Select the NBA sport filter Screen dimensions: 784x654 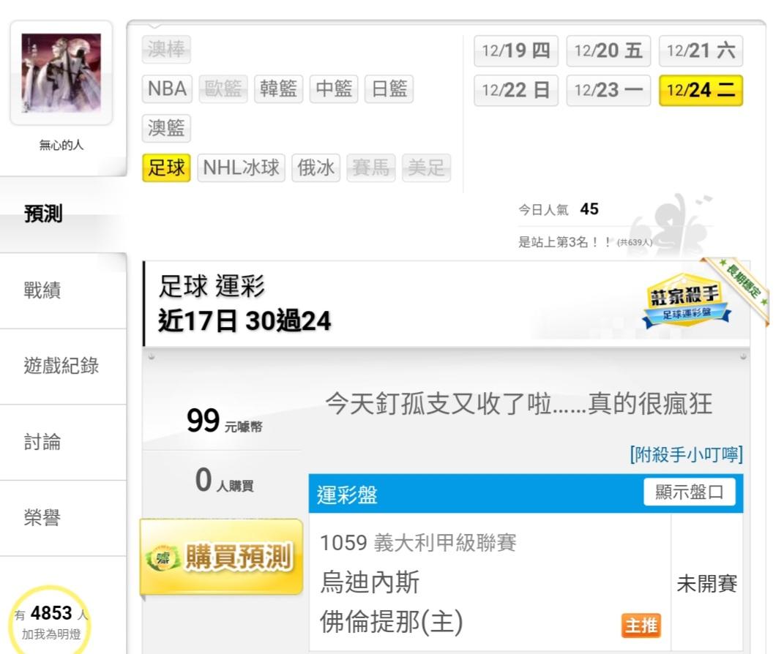tap(167, 89)
